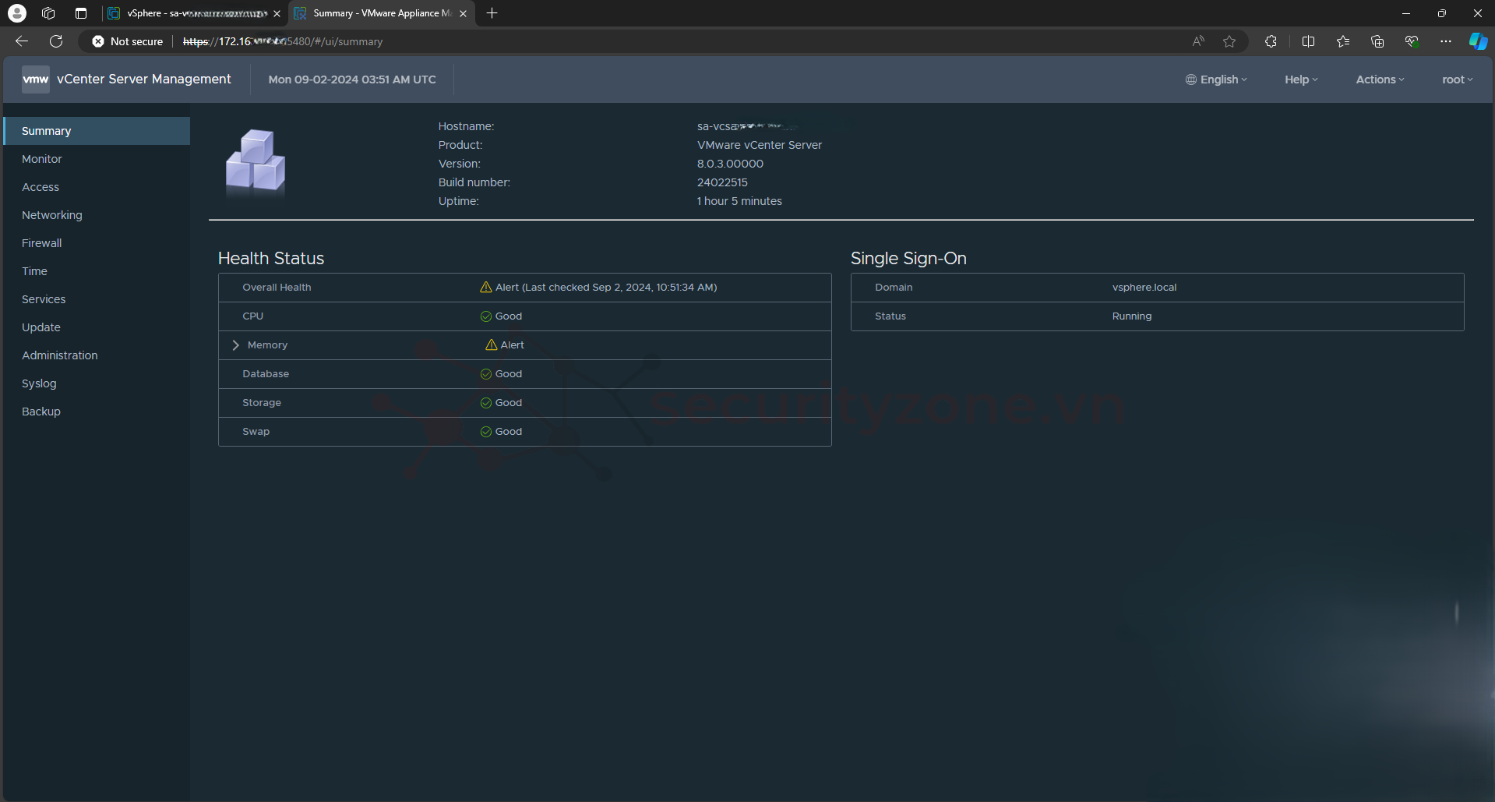Screen dimensions: 1495x802
Task: Close the Summary VMware Appliance tab
Action: (464, 13)
